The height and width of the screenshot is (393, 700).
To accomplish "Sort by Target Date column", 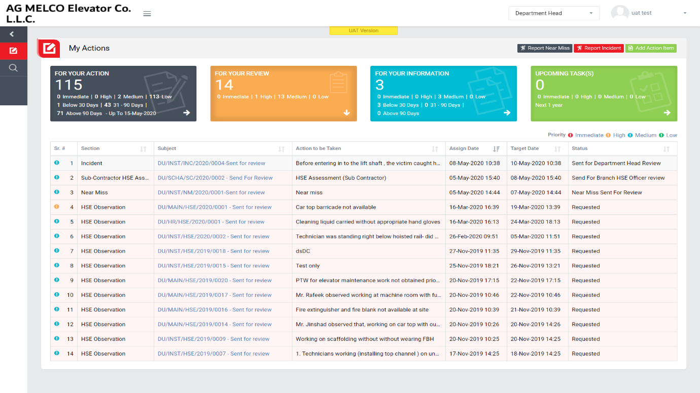I will pyautogui.click(x=557, y=149).
